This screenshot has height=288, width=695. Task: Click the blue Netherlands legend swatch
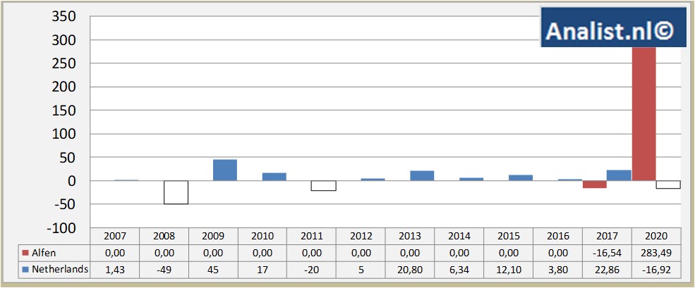pos(23,269)
